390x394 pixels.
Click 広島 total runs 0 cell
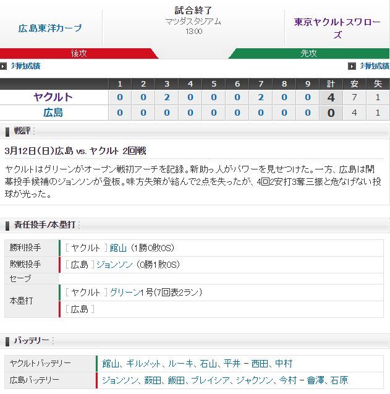pyautogui.click(x=331, y=113)
